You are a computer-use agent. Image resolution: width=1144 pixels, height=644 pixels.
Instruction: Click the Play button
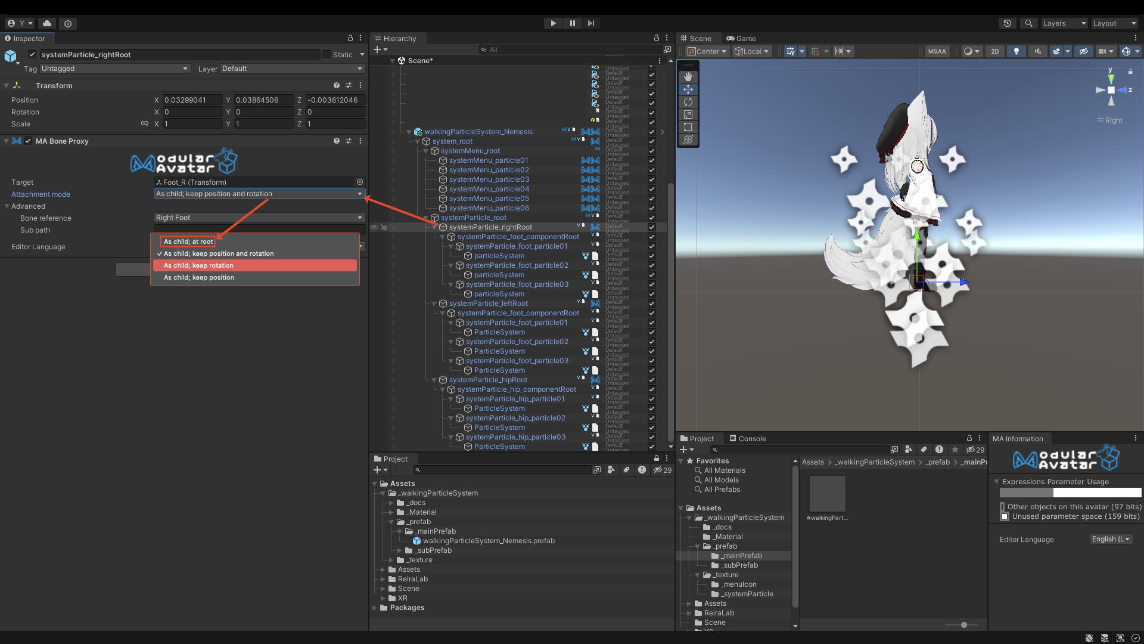[x=553, y=23]
